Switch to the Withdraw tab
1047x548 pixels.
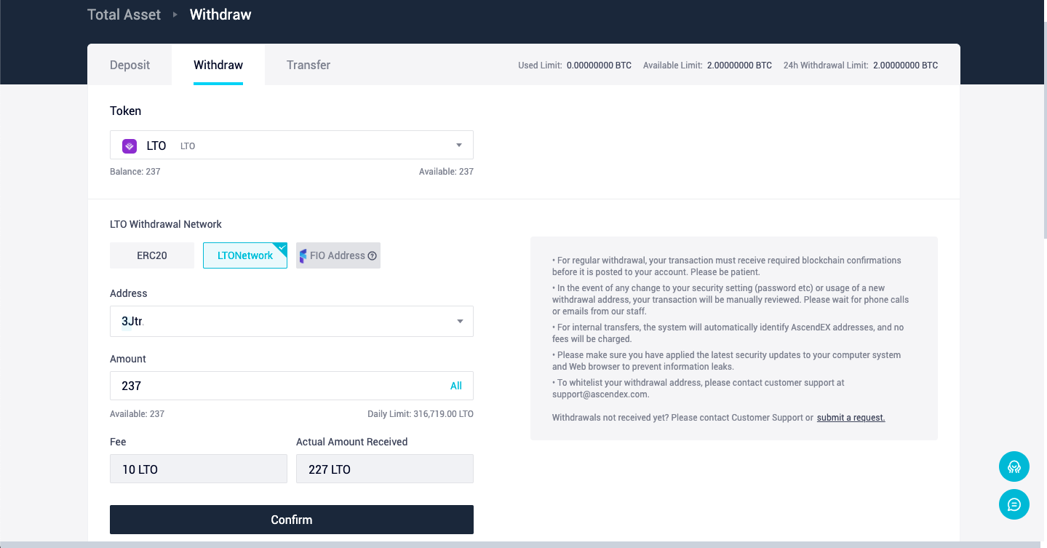click(218, 65)
